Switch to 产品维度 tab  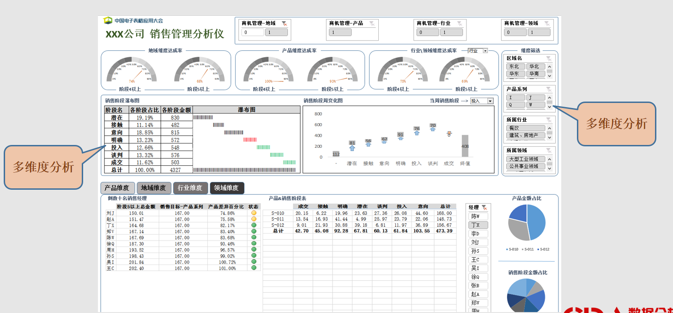[117, 188]
